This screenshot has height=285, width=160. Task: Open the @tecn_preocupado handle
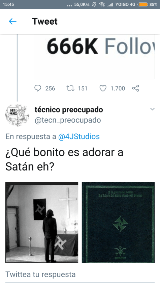coord(68,120)
